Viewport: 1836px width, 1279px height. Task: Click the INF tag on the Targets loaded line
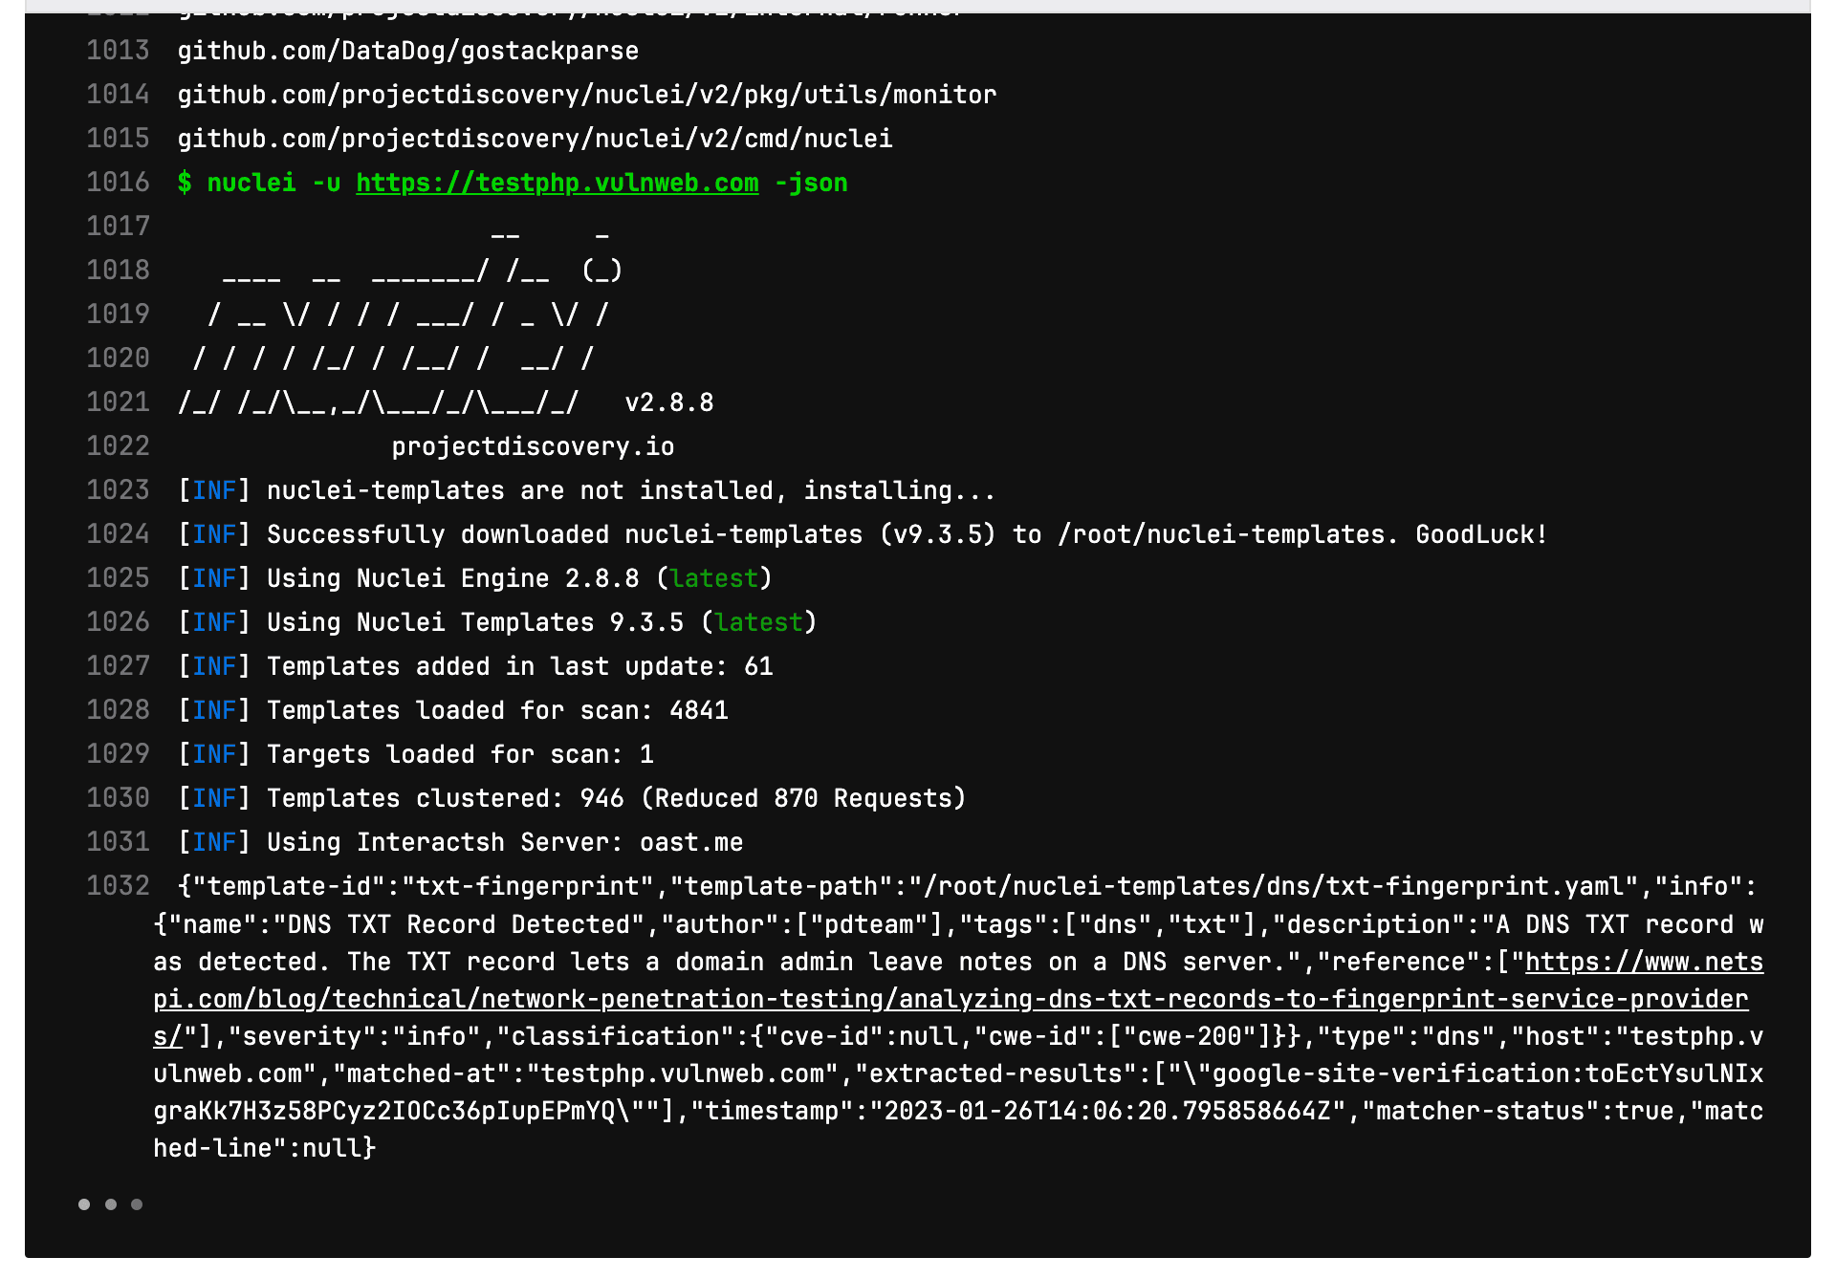[213, 754]
